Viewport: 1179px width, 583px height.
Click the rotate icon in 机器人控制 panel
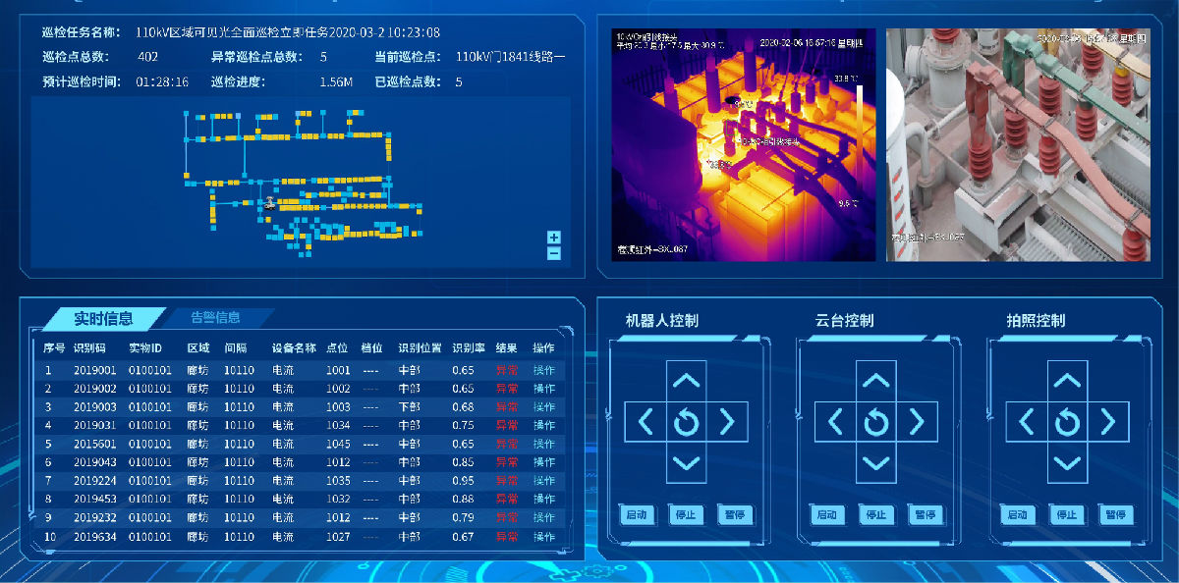click(687, 422)
